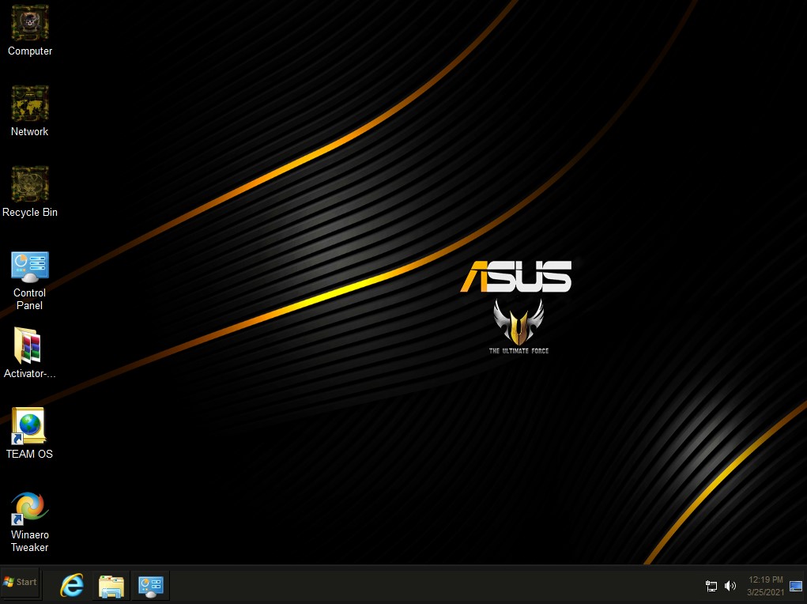Open the Start menu
Image resolution: width=807 pixels, height=604 pixels.
[x=20, y=583]
